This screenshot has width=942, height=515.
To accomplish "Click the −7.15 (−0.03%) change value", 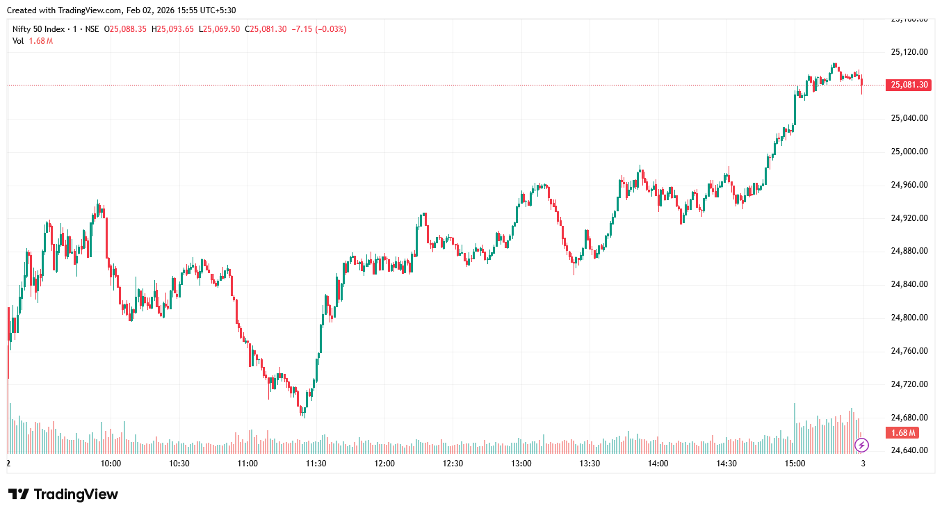I will coord(319,29).
